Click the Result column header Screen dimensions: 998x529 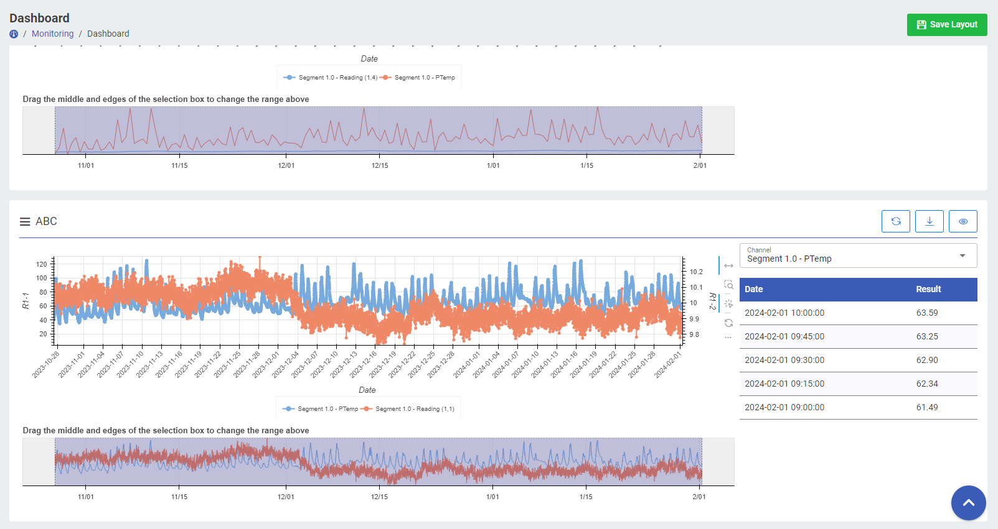928,290
